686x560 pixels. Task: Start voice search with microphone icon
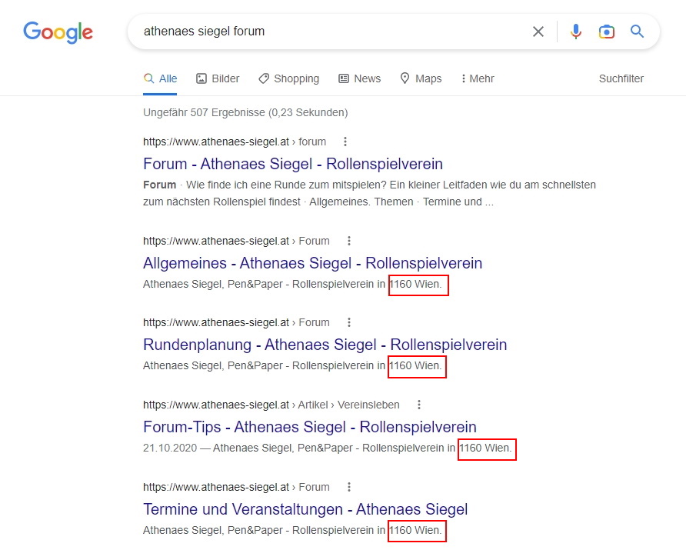[x=576, y=32]
